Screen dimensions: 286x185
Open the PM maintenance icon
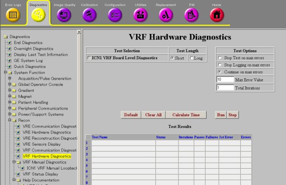point(192,14)
